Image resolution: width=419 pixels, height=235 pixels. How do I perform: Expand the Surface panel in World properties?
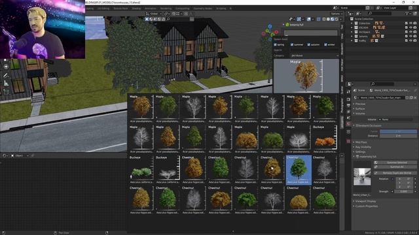click(x=359, y=109)
